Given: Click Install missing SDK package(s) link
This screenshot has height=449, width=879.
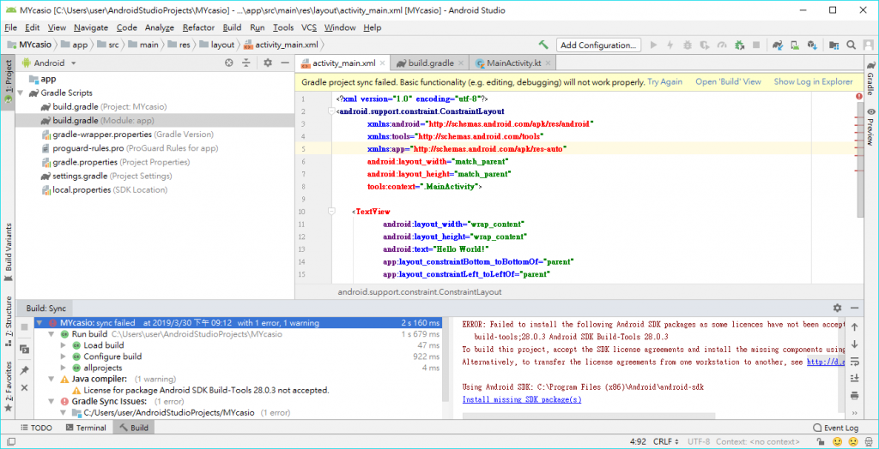Looking at the screenshot, I should [x=522, y=400].
